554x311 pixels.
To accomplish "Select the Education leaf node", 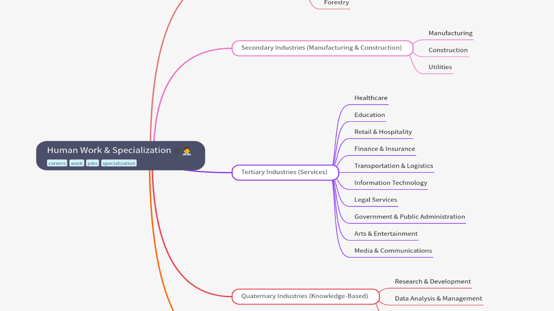I will [370, 115].
